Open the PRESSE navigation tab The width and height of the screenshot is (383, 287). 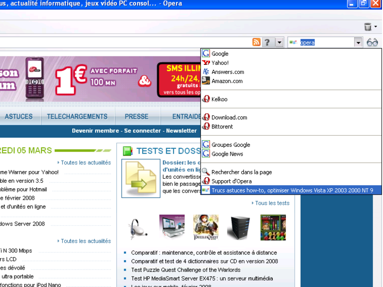[x=137, y=117]
